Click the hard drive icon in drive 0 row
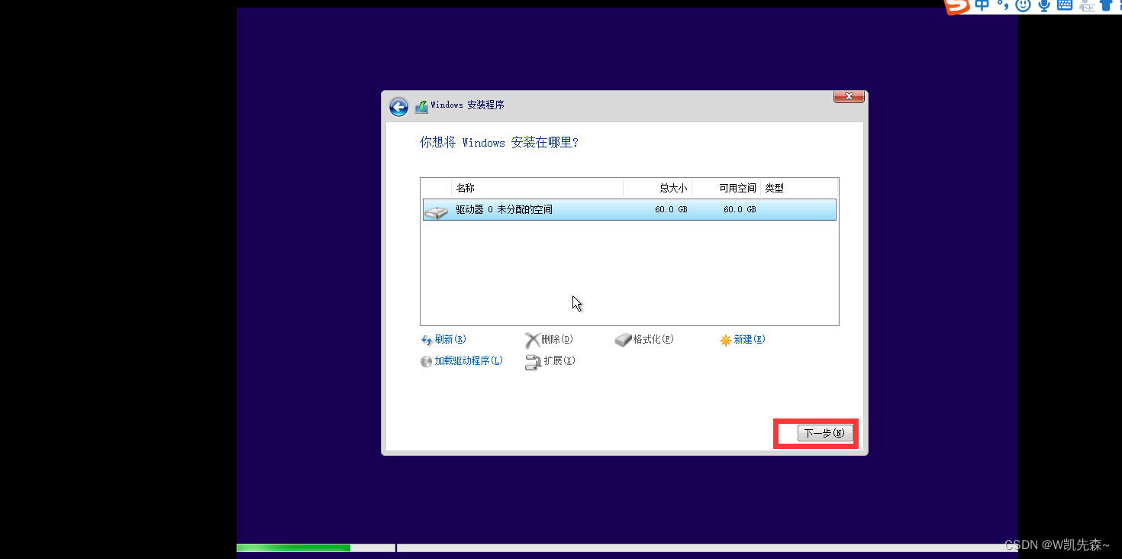This screenshot has height=559, width=1122. [x=437, y=211]
